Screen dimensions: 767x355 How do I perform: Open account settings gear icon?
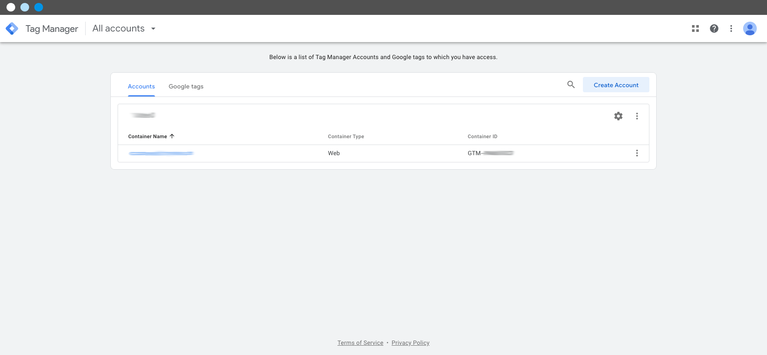click(x=618, y=116)
